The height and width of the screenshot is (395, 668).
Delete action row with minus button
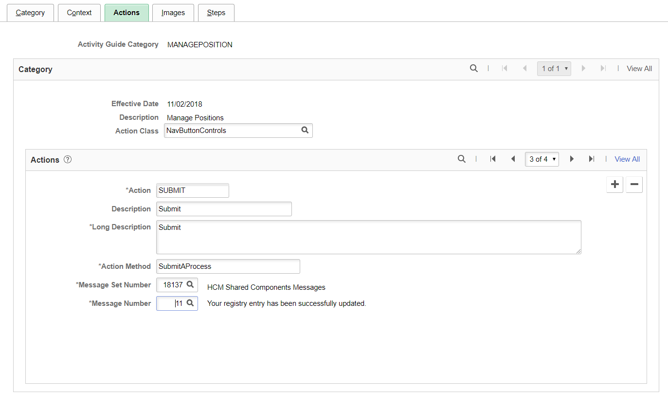pyautogui.click(x=634, y=185)
